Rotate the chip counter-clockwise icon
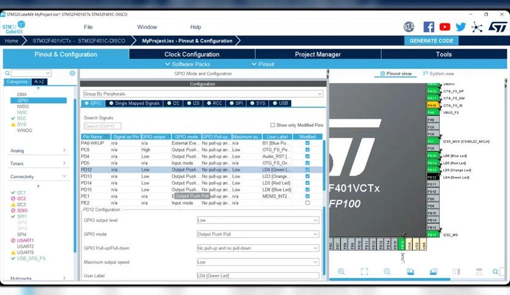This screenshot has height=295, width=510. pyautogui.click(x=433, y=271)
